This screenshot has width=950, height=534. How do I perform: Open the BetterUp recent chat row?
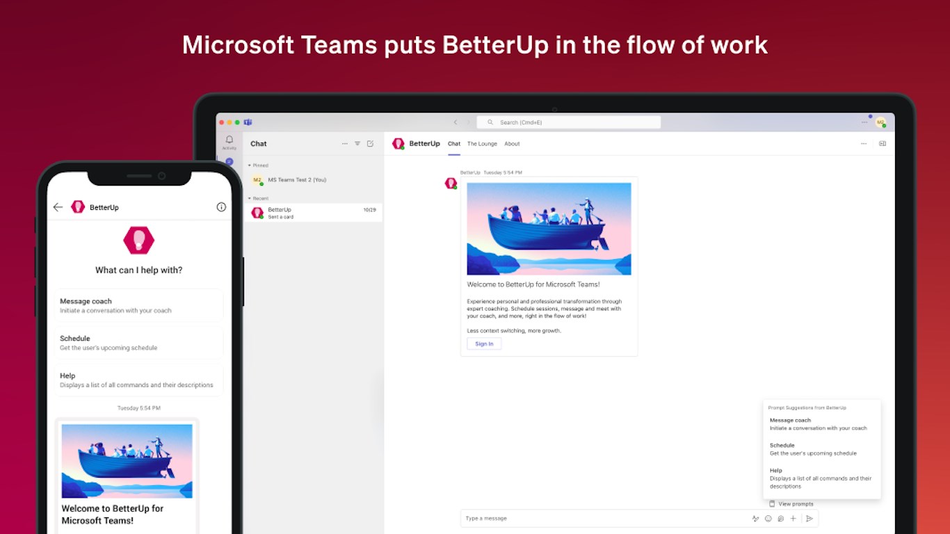tap(314, 213)
